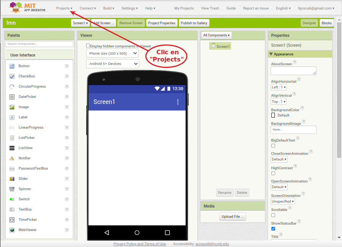The width and height of the screenshot is (342, 247).
Task: Click the Button component icon in Palette
Action: 12,66
